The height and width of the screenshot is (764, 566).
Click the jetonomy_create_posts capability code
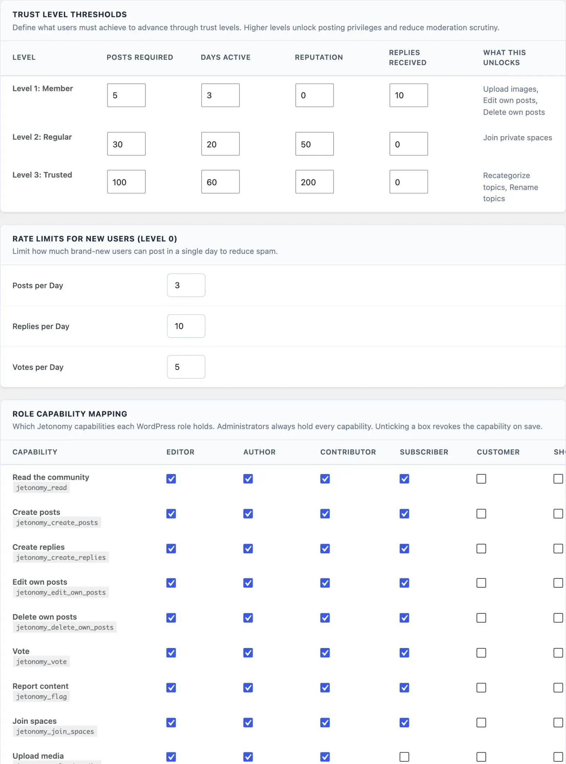(x=57, y=523)
